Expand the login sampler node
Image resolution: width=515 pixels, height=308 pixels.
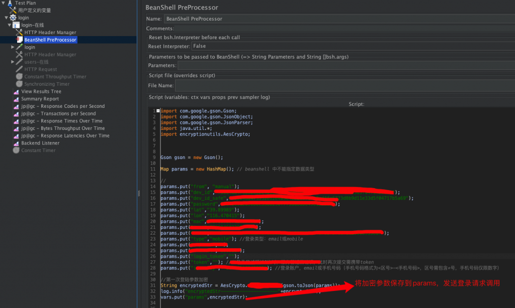(x=13, y=47)
